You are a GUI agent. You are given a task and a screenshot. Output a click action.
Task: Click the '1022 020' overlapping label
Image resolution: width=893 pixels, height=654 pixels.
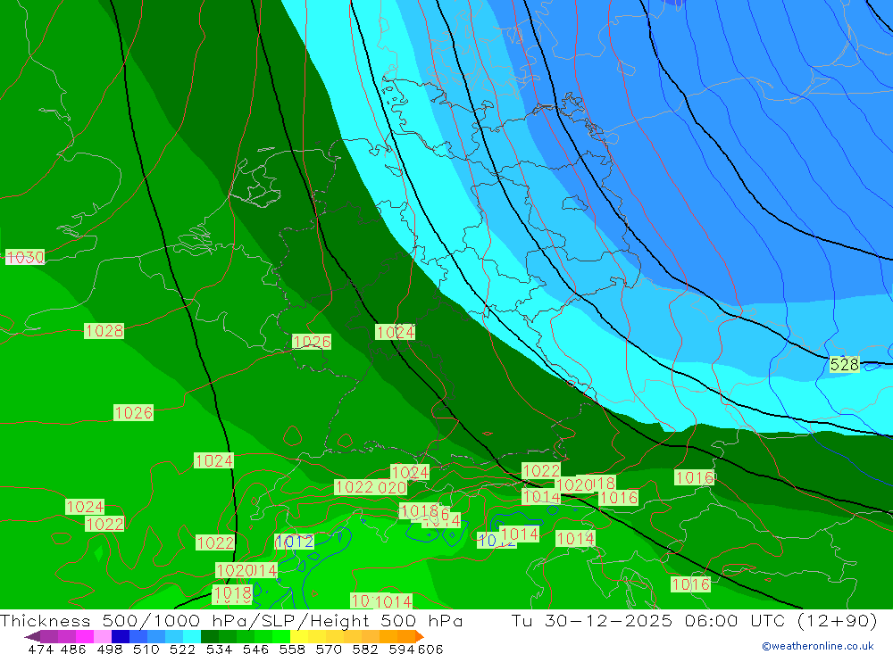tap(371, 487)
